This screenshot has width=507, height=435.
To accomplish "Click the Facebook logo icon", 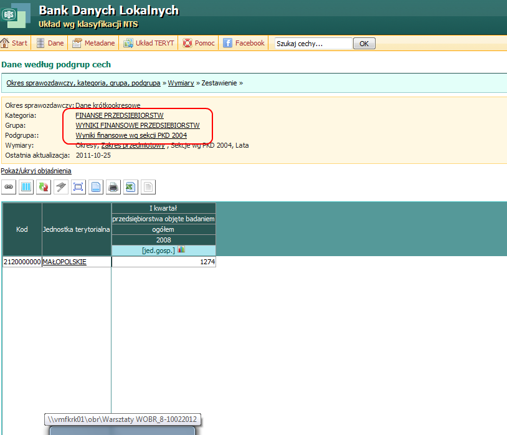I will click(x=227, y=43).
